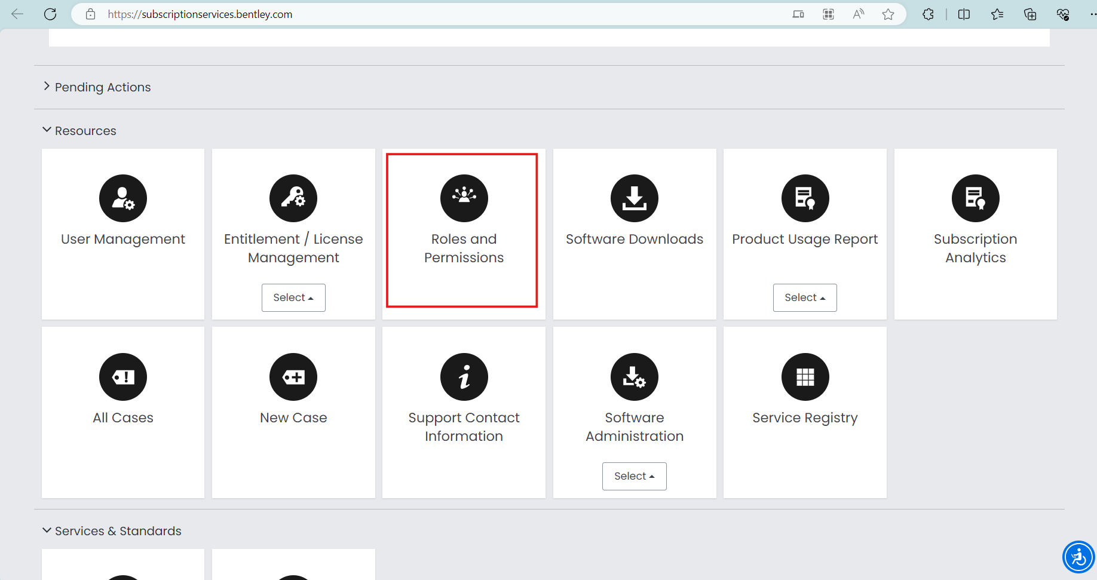Click the app-available grid icon in address bar
This screenshot has width=1097, height=580.
pos(828,14)
